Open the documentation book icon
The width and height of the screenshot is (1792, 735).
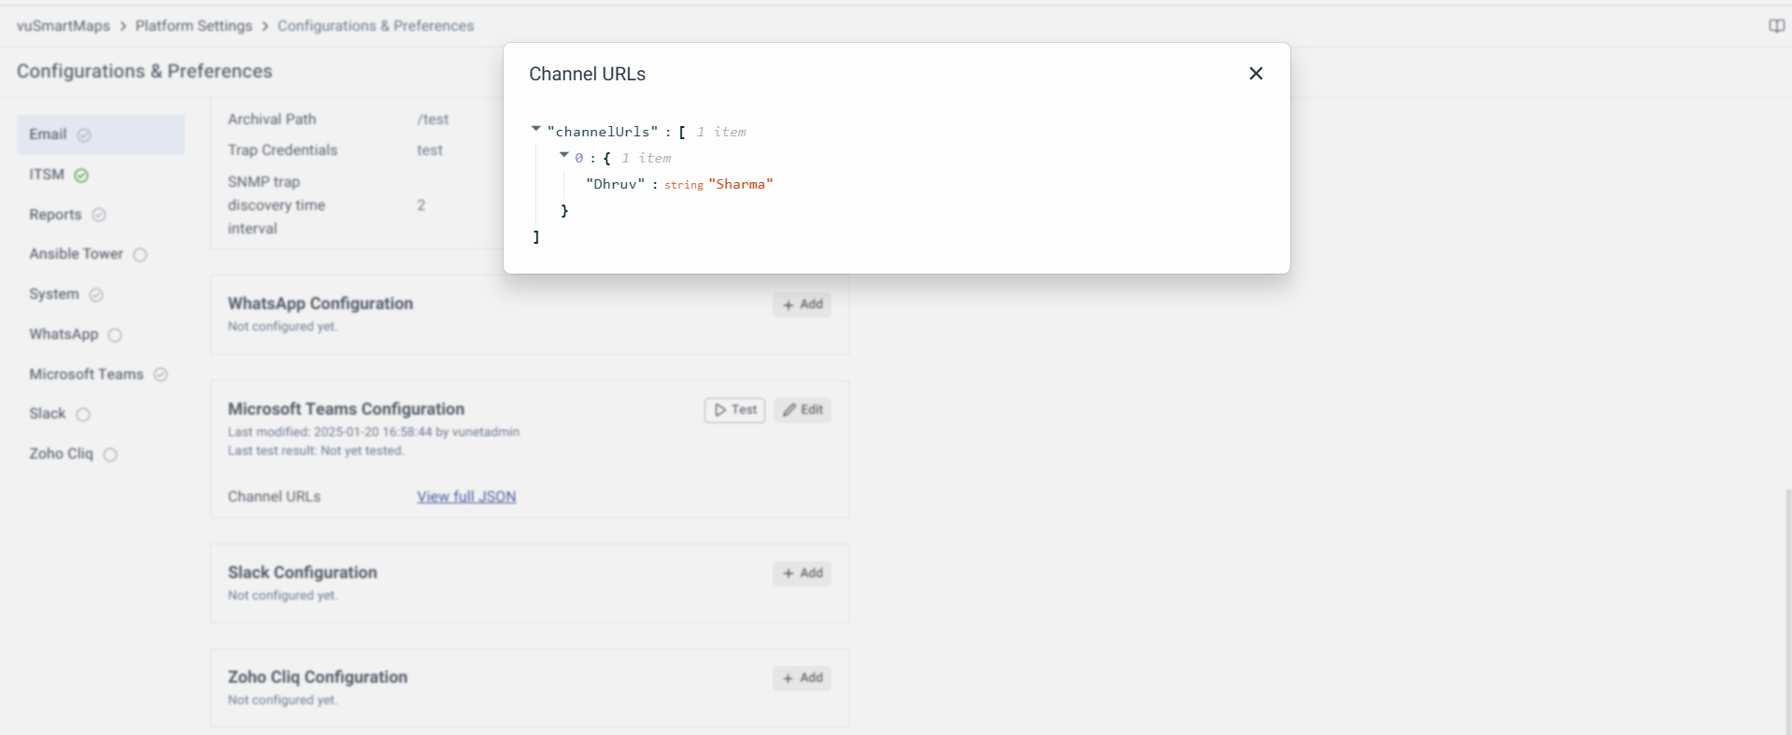point(1776,26)
